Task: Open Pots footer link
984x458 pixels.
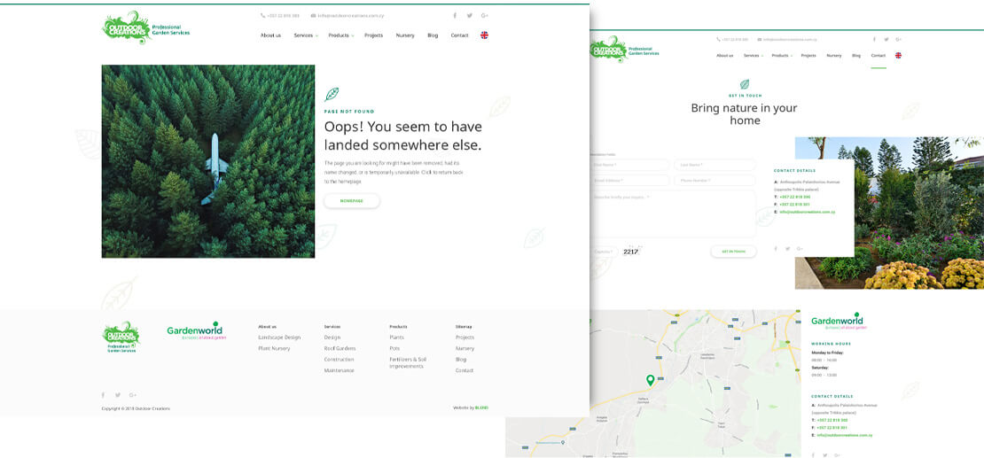Action: (x=394, y=348)
